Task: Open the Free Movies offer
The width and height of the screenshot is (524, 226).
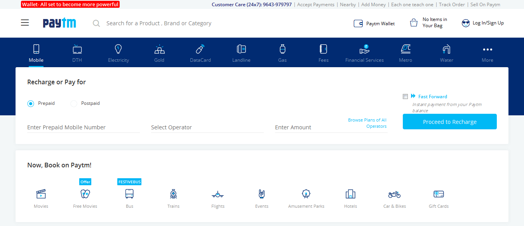Action: pyautogui.click(x=85, y=198)
